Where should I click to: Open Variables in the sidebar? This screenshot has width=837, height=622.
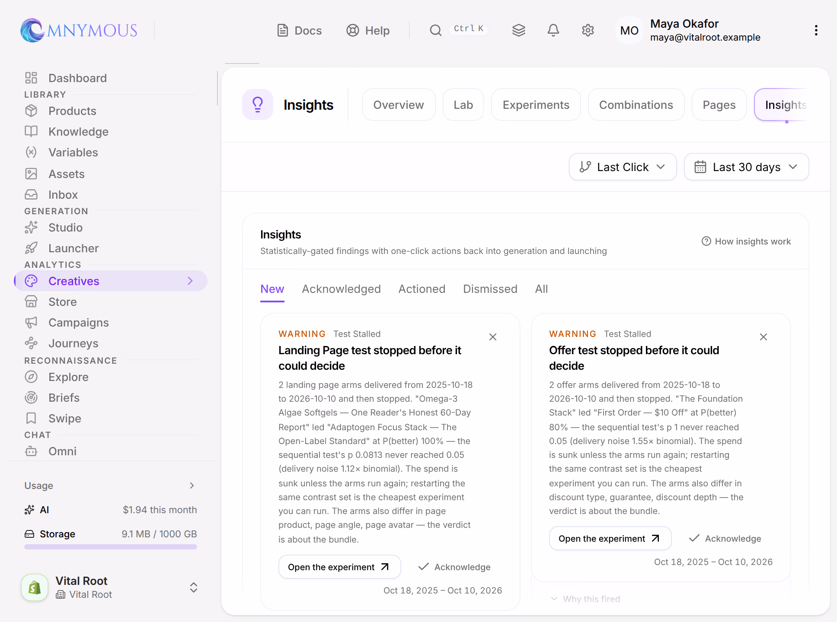point(111,152)
